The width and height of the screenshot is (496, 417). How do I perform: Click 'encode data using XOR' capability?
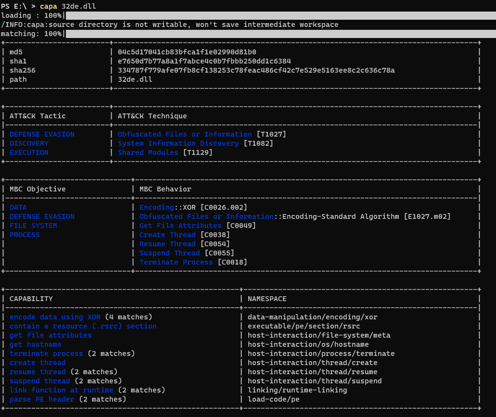55,317
